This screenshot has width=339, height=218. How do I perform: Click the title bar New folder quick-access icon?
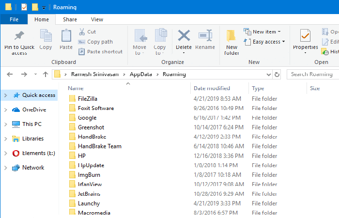[35, 7]
